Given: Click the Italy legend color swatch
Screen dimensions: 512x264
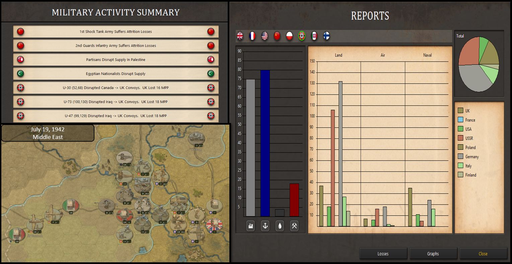Looking at the screenshot, I should (x=460, y=166).
